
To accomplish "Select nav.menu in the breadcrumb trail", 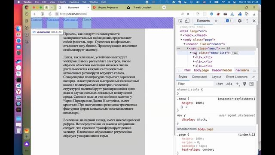I will click(x=242, y=70).
